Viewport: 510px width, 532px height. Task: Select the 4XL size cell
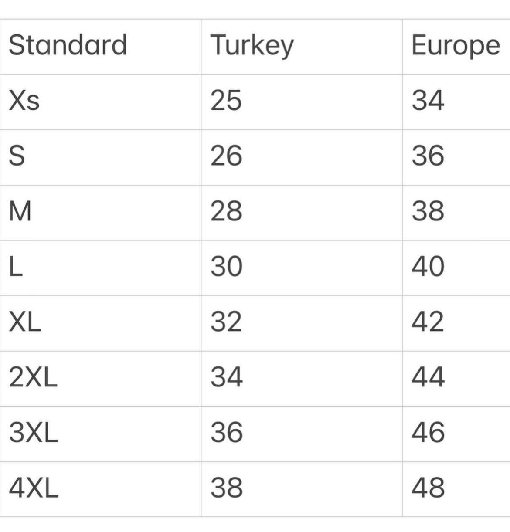[x=34, y=488]
